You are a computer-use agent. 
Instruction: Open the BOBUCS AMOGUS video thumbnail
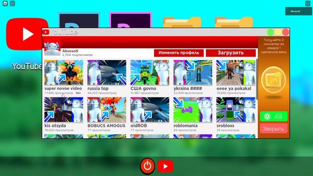(107, 110)
